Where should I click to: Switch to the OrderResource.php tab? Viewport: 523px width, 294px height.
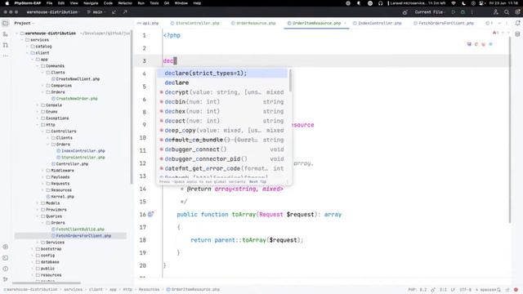pos(253,23)
